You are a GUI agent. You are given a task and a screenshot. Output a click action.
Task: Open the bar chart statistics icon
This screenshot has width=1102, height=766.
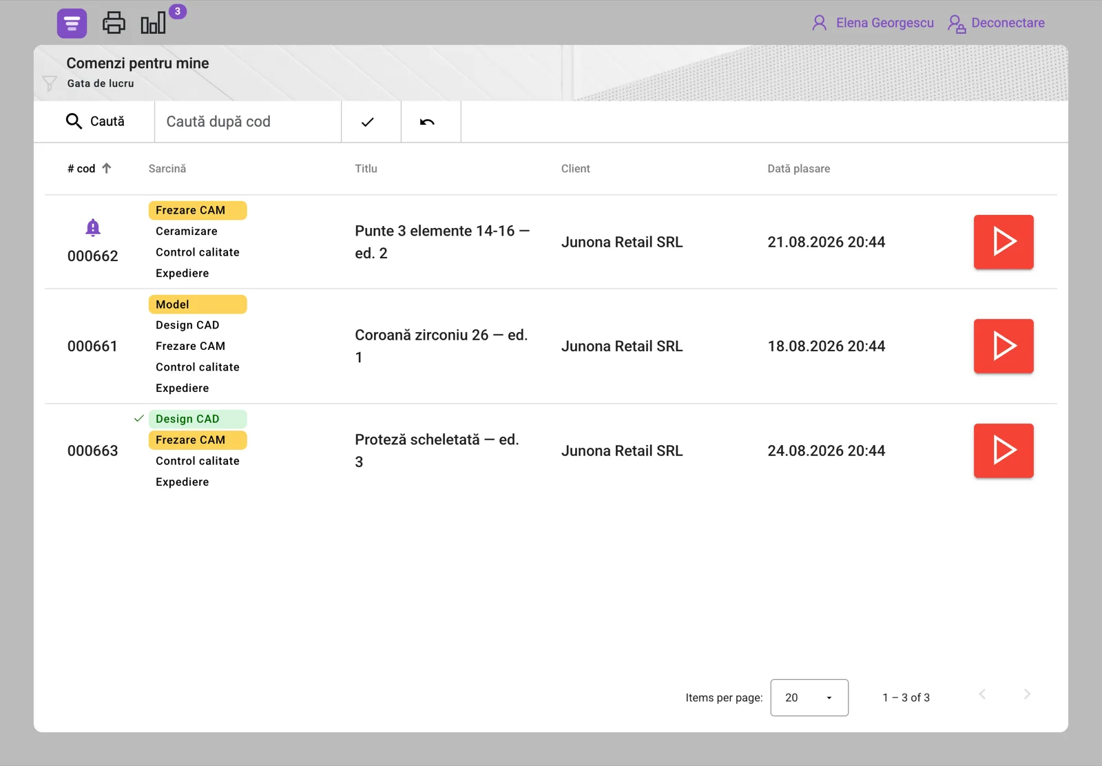pos(153,23)
